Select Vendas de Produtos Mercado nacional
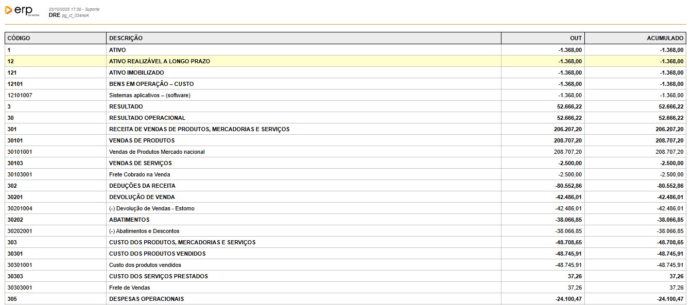This screenshot has width=693, height=305. 157,152
